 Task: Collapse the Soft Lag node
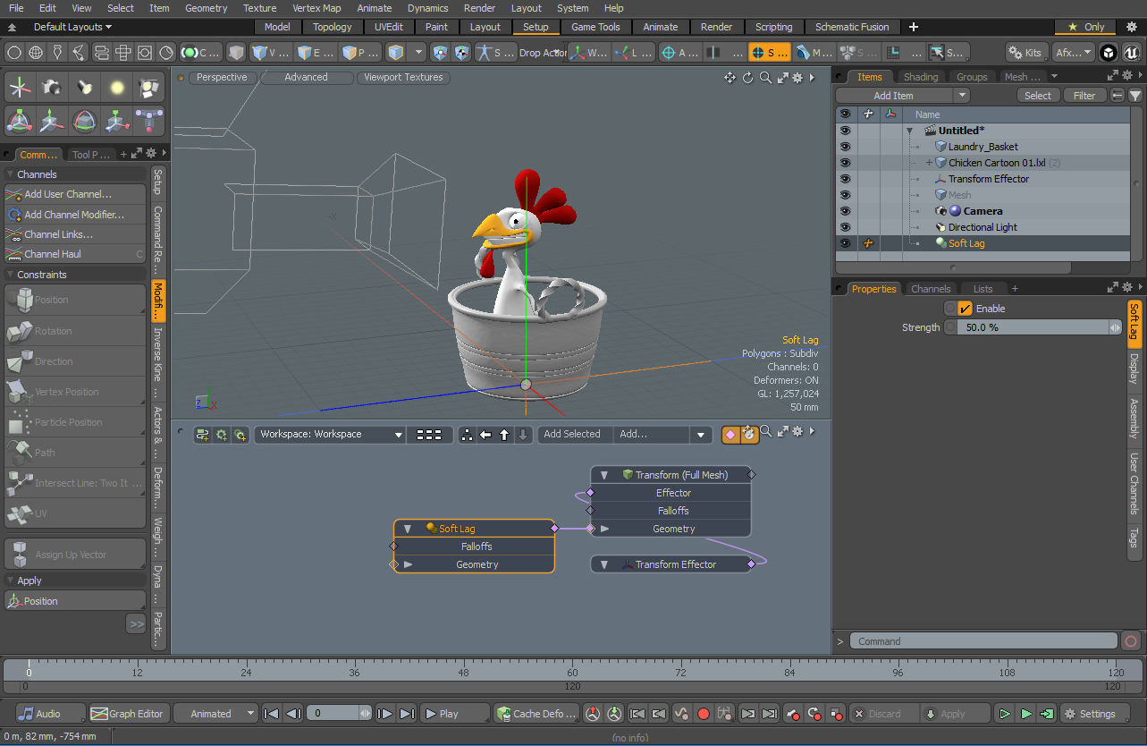point(408,529)
